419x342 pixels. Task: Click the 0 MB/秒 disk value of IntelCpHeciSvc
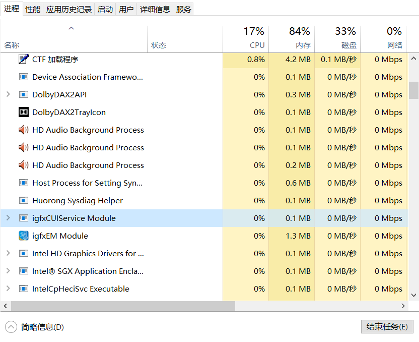click(x=342, y=289)
